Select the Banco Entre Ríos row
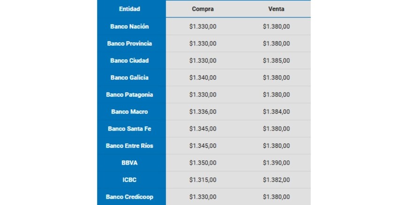 click(x=129, y=146)
